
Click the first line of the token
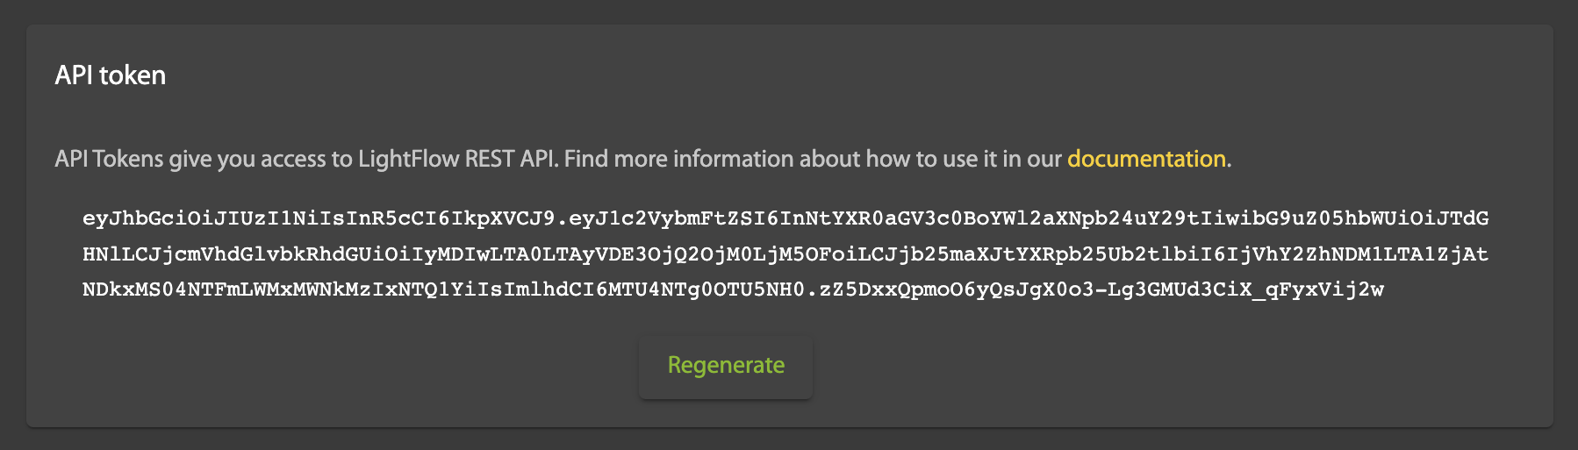coord(785,218)
